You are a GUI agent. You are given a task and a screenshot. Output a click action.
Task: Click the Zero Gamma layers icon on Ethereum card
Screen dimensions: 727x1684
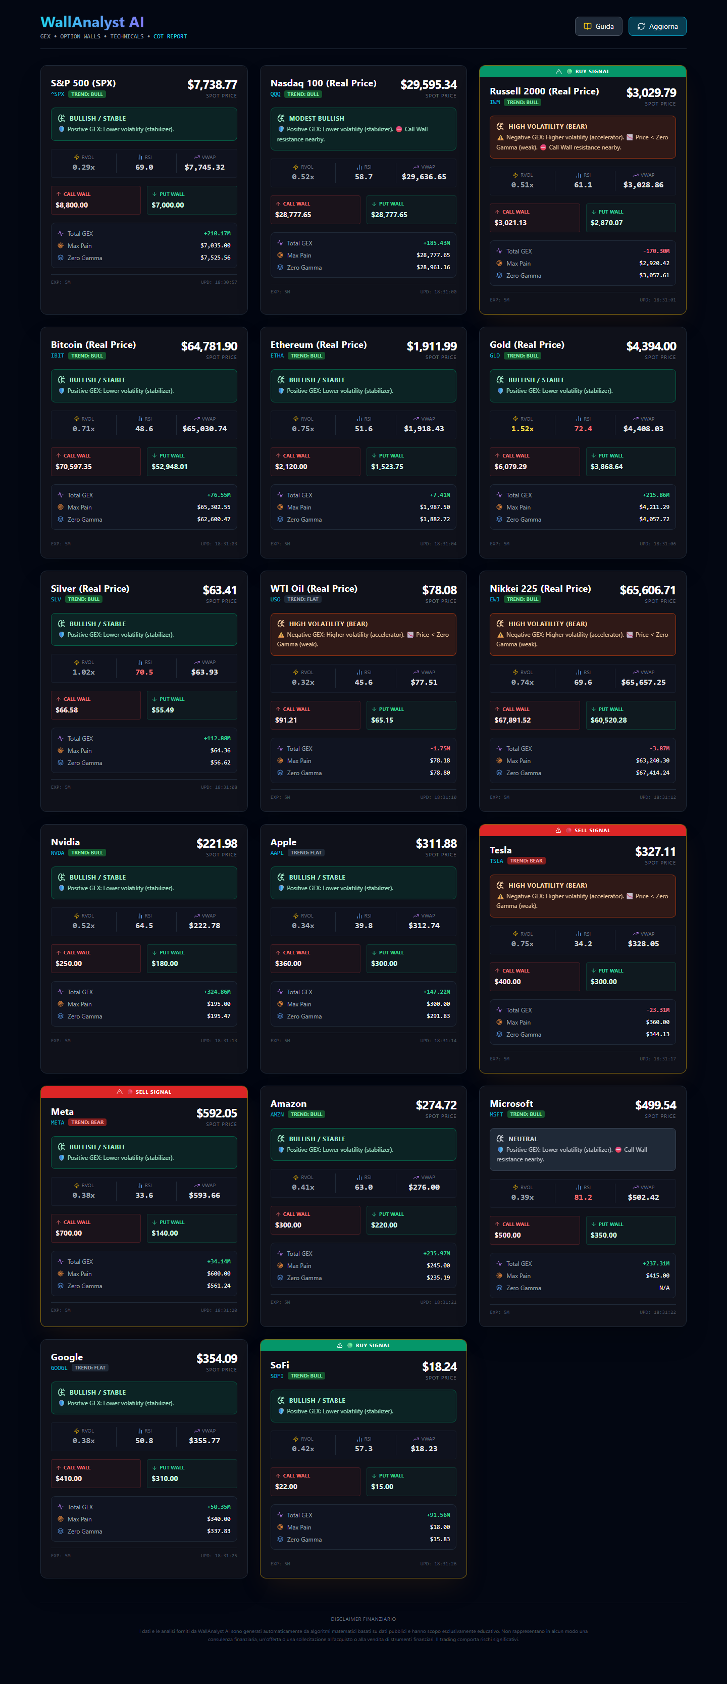click(x=280, y=519)
